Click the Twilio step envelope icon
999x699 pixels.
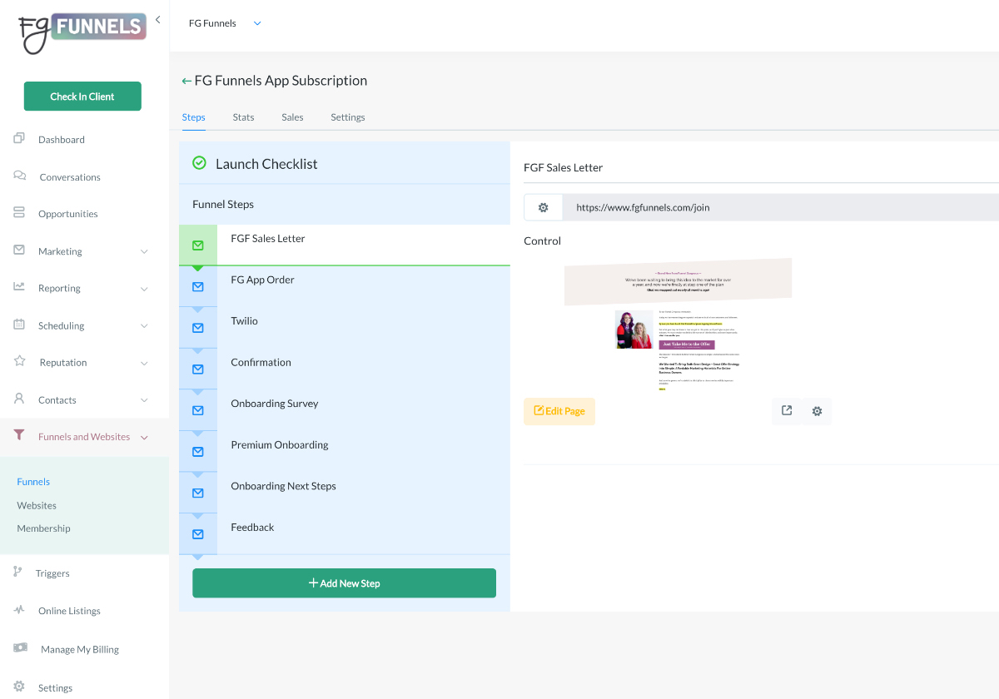198,328
